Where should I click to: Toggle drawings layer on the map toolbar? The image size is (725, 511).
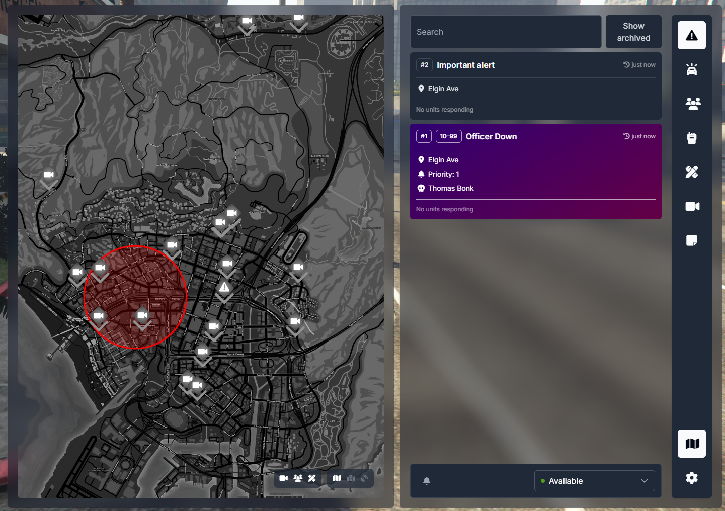coord(312,478)
